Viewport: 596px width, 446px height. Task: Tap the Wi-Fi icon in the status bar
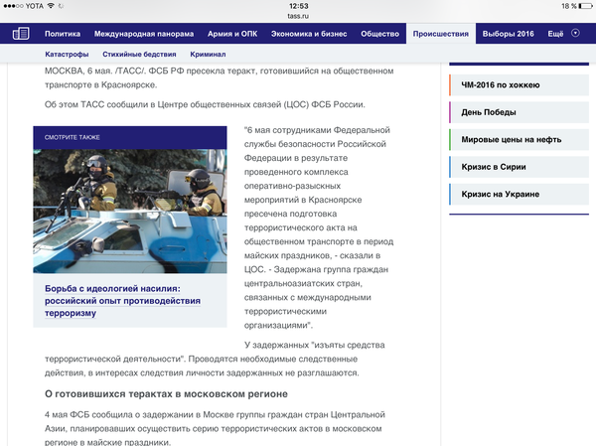(51, 6)
